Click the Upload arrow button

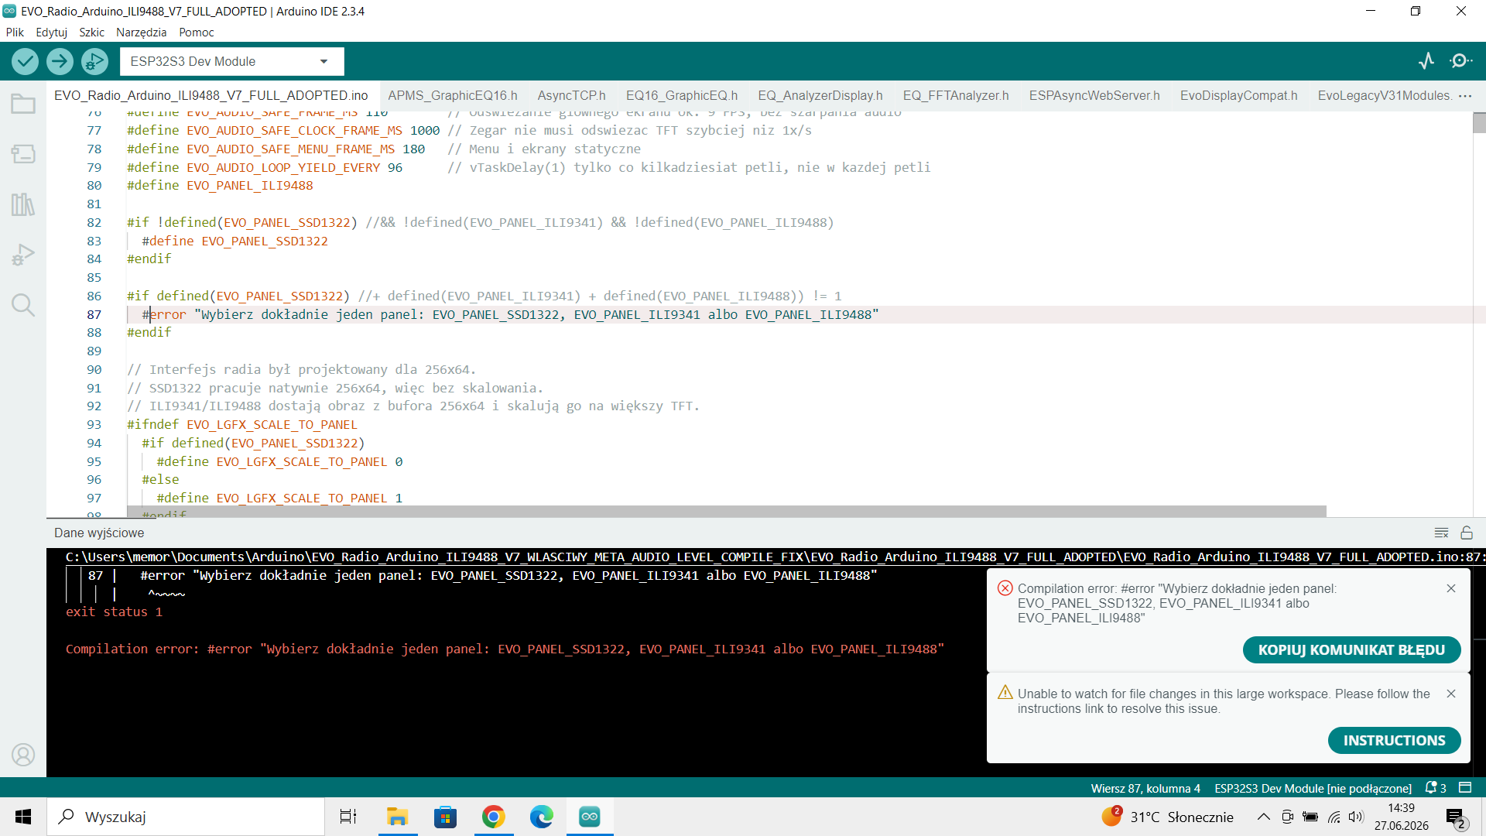60,61
